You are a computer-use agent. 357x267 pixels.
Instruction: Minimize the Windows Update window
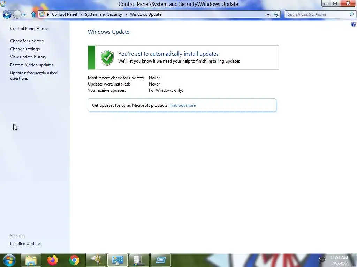click(326, 3)
